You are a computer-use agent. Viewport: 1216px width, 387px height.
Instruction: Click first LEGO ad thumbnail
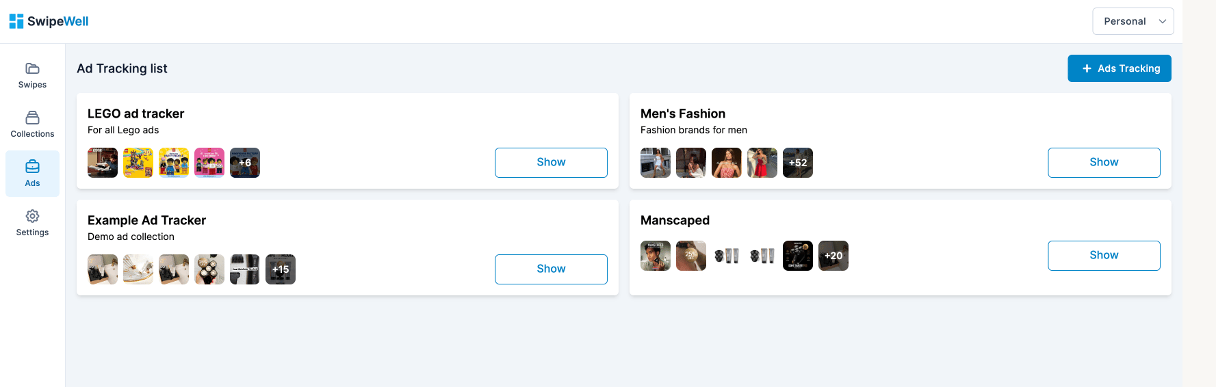[x=103, y=163]
